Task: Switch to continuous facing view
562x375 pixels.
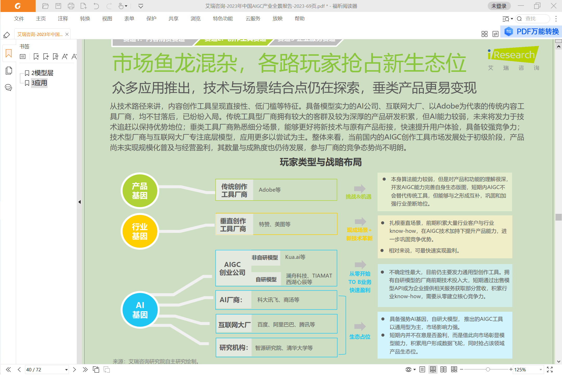Action: [454, 370]
